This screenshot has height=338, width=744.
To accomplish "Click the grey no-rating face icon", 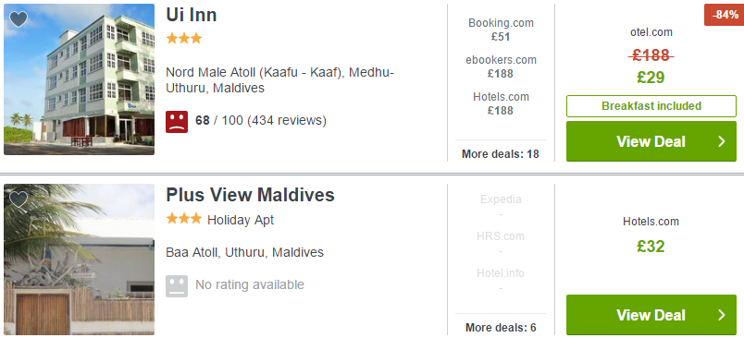I will (177, 286).
